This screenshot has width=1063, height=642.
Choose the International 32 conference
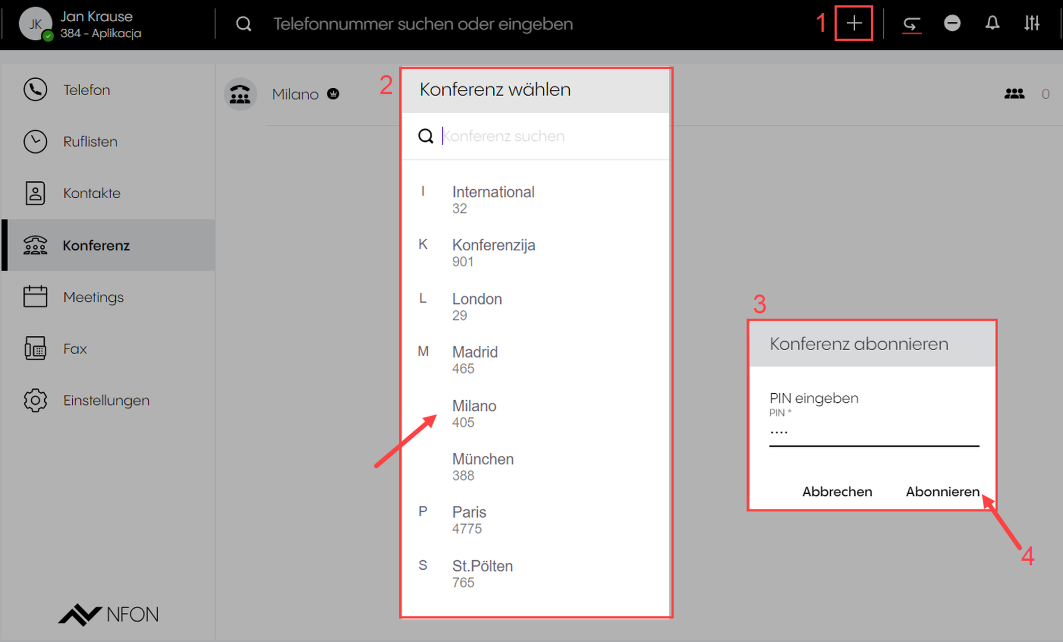[x=493, y=199]
